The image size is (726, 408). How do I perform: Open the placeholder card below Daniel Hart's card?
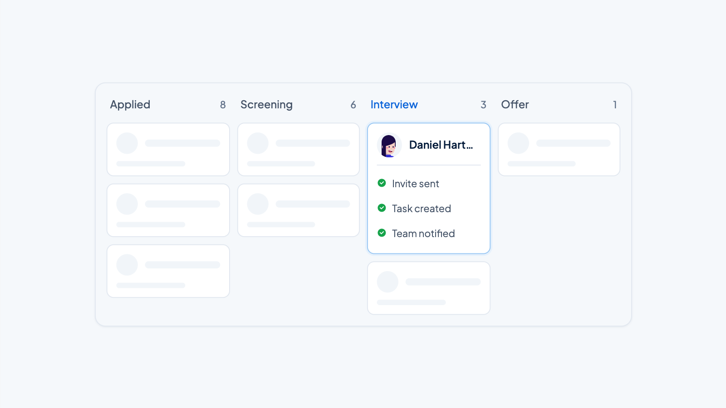429,288
